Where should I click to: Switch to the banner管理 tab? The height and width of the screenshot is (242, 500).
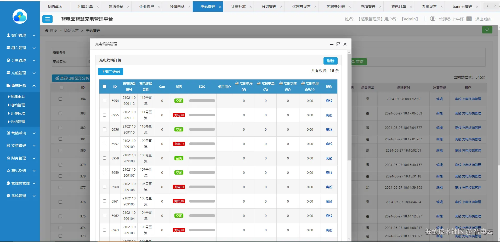(462, 7)
